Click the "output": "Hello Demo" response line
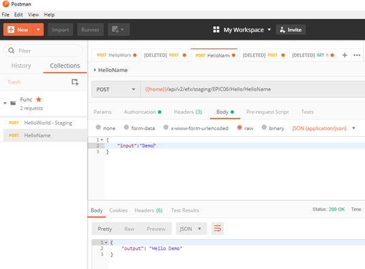 [x=152, y=249]
